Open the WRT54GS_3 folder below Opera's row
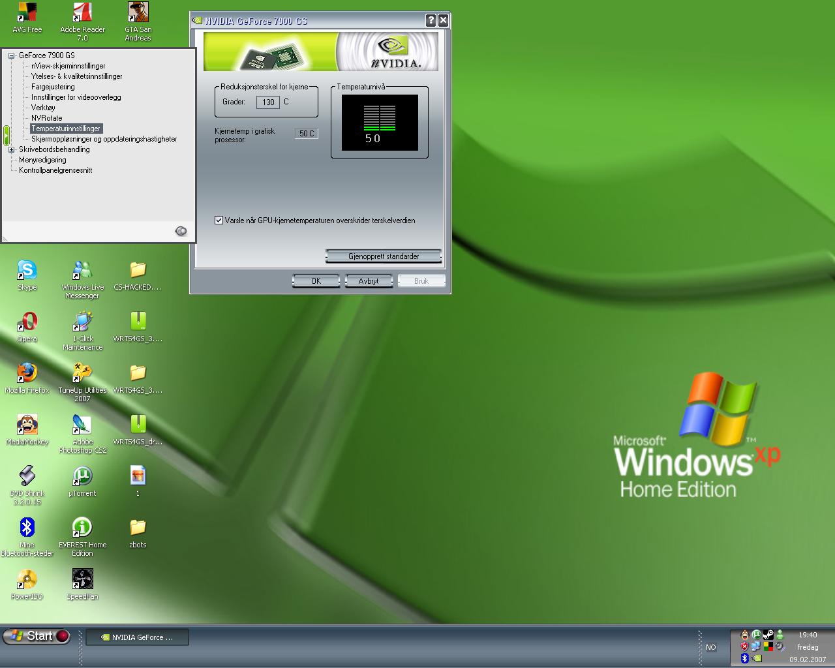The image size is (835, 668). tap(138, 372)
